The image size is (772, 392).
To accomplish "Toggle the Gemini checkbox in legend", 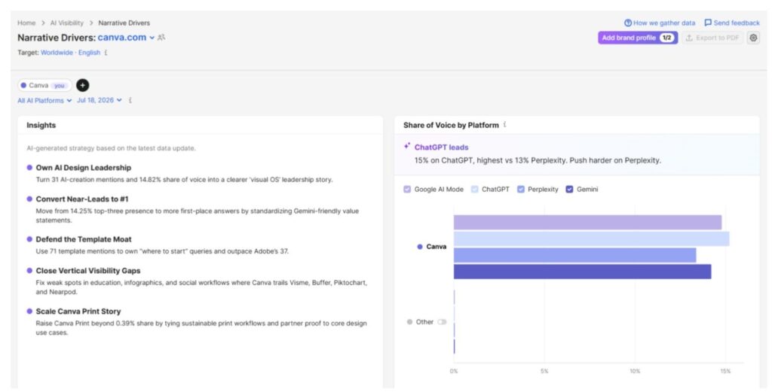I will pos(570,189).
